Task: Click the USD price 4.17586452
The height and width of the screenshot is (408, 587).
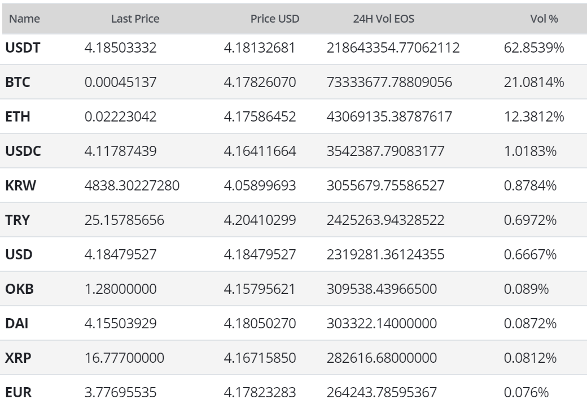Action: (260, 117)
